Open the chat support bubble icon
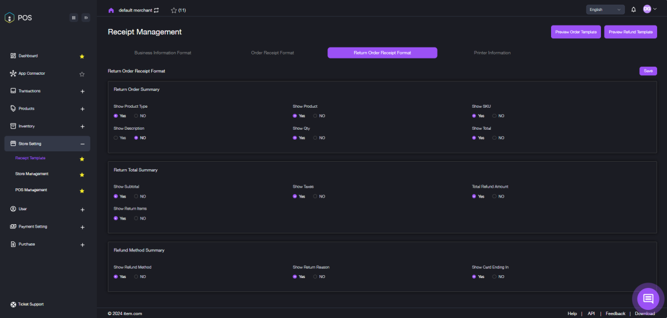667x318 pixels. tap(648, 299)
